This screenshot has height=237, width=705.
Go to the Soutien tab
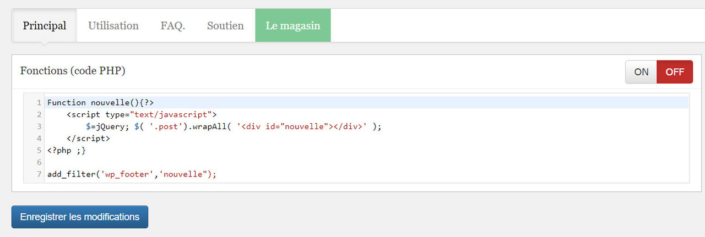pos(225,25)
